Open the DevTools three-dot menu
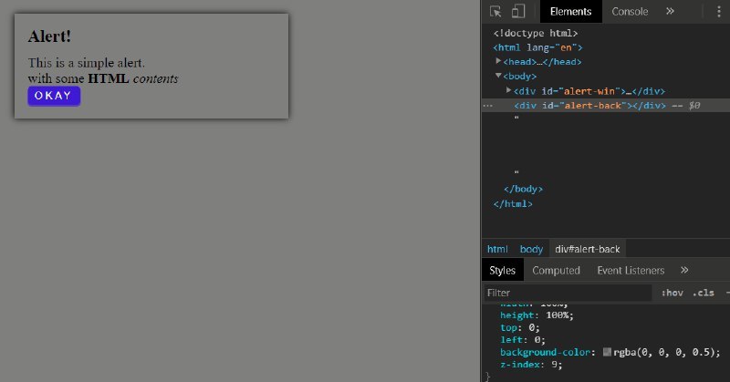 click(x=719, y=11)
